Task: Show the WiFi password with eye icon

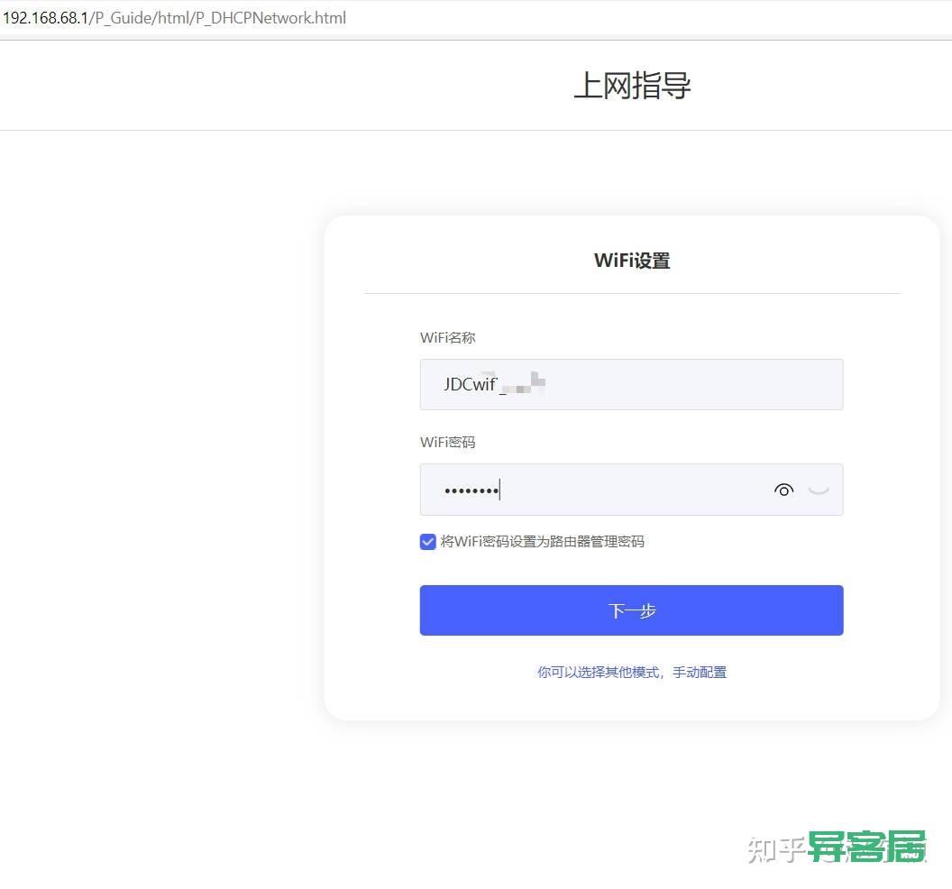Action: [x=783, y=490]
